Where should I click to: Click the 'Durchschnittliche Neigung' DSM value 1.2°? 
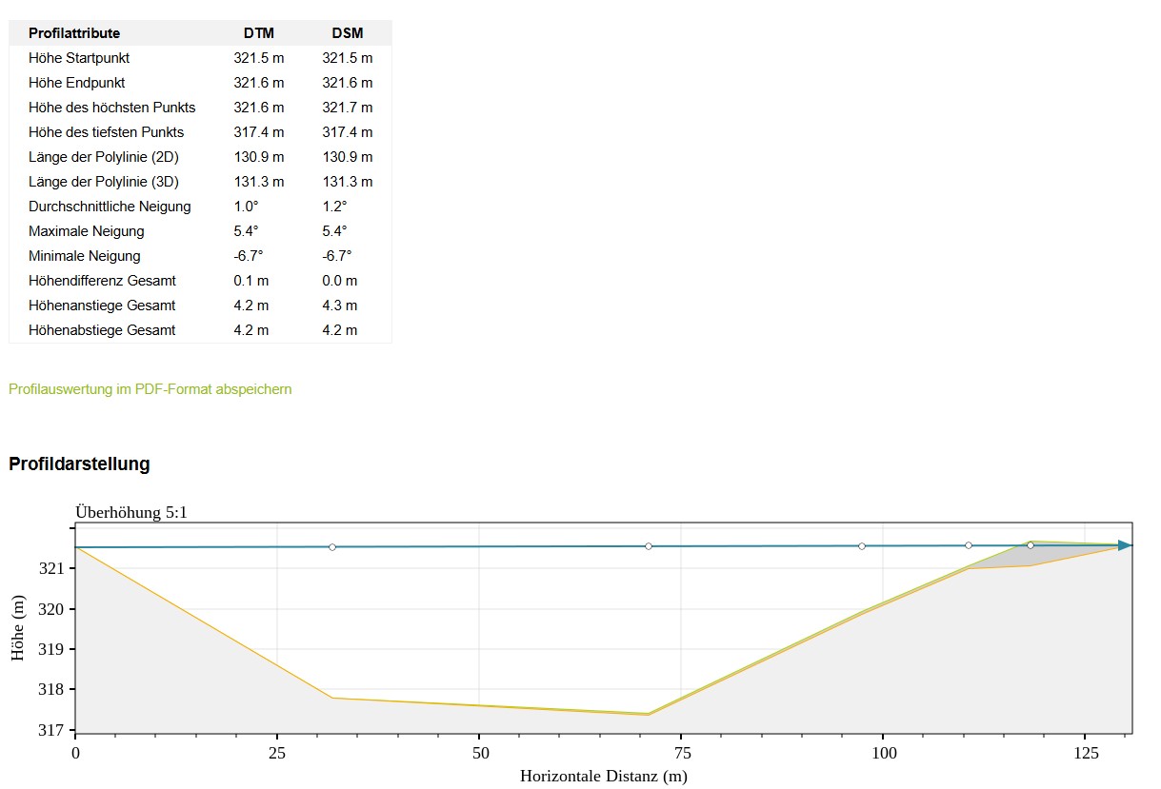[x=334, y=207]
